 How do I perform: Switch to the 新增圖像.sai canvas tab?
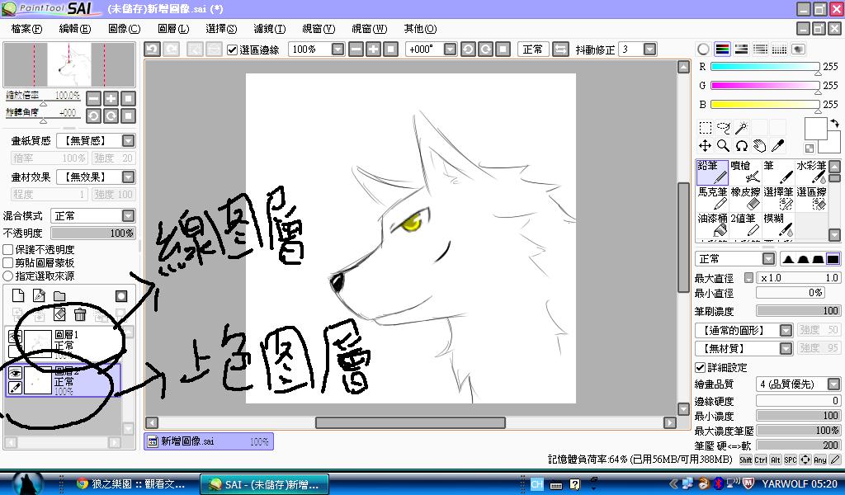(209, 441)
